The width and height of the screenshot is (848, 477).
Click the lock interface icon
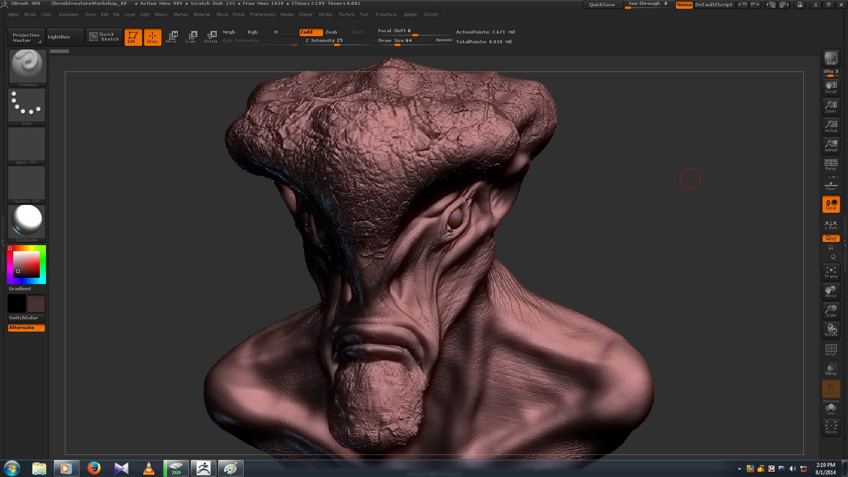pos(799,5)
